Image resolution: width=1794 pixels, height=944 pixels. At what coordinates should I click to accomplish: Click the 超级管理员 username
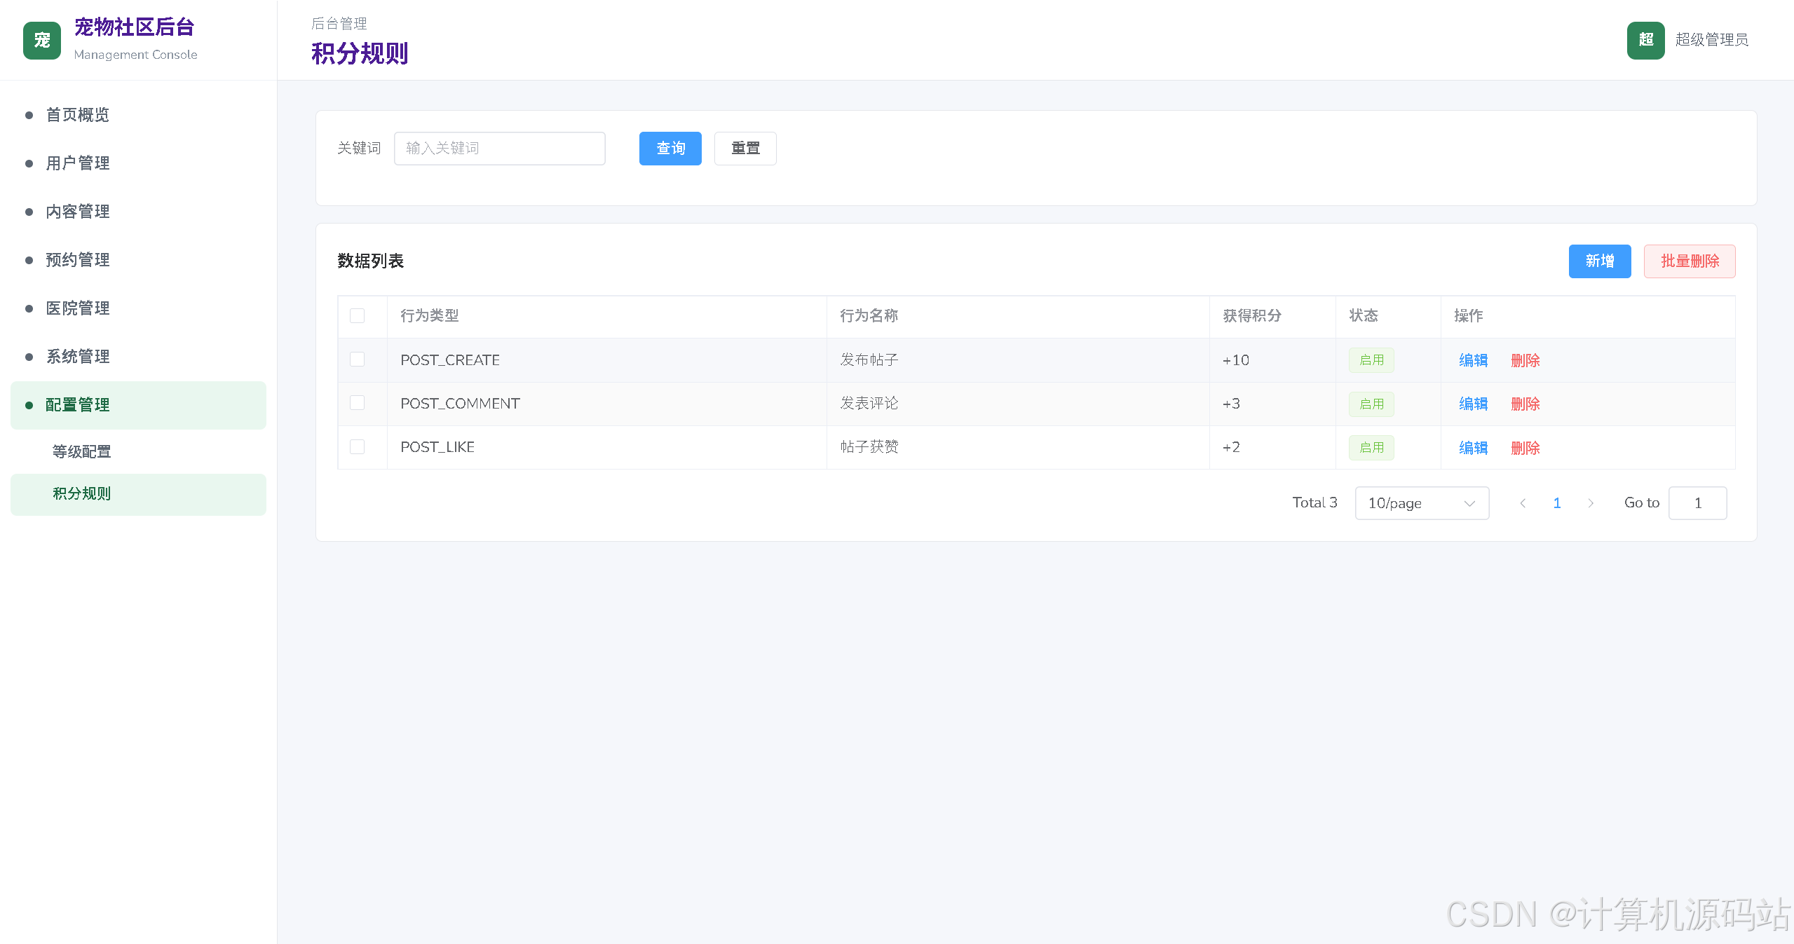click(x=1712, y=40)
